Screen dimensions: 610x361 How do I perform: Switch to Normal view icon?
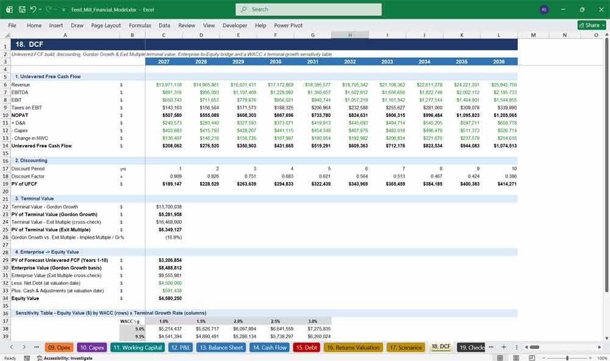[x=500, y=358]
